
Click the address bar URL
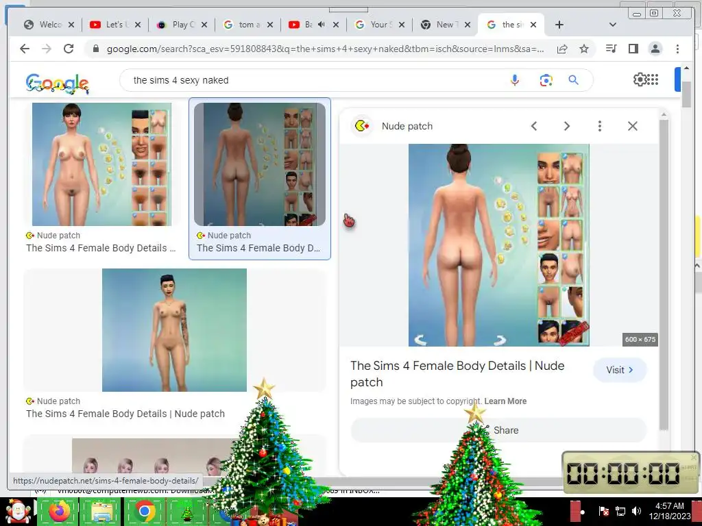[x=326, y=49]
